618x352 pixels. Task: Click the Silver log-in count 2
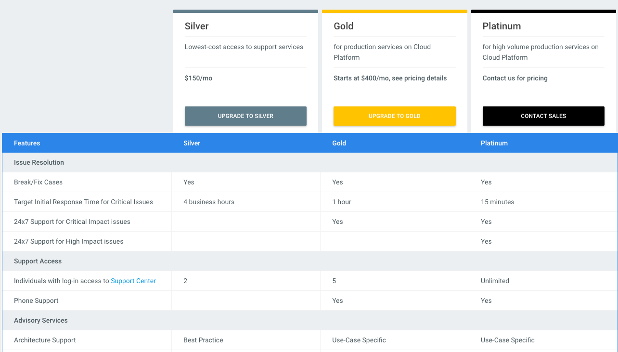185,281
